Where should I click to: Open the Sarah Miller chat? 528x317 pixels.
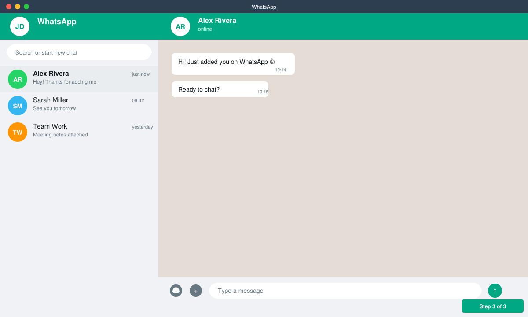[79, 106]
